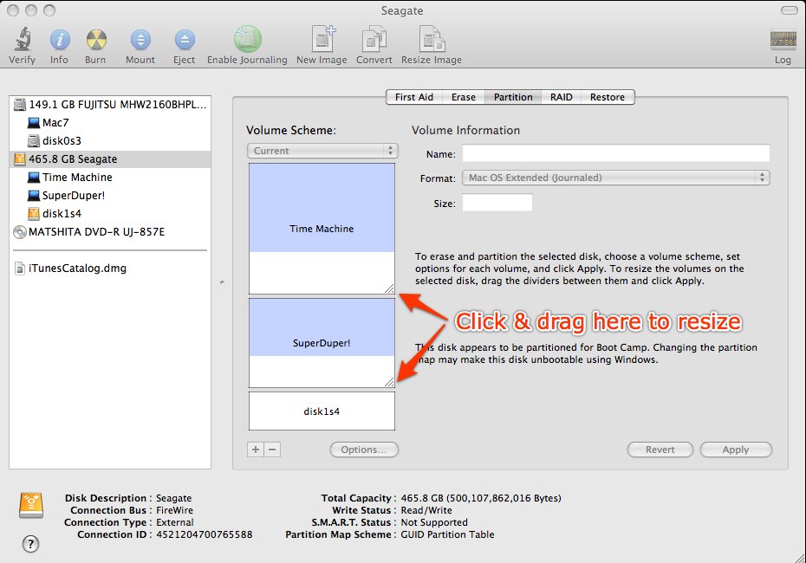
Task: Click the 465.8 GB Seagate row text
Action: (73, 159)
